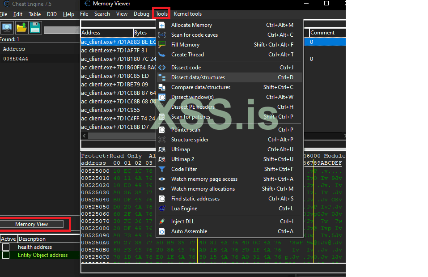Click the Bytes column header

144,33
